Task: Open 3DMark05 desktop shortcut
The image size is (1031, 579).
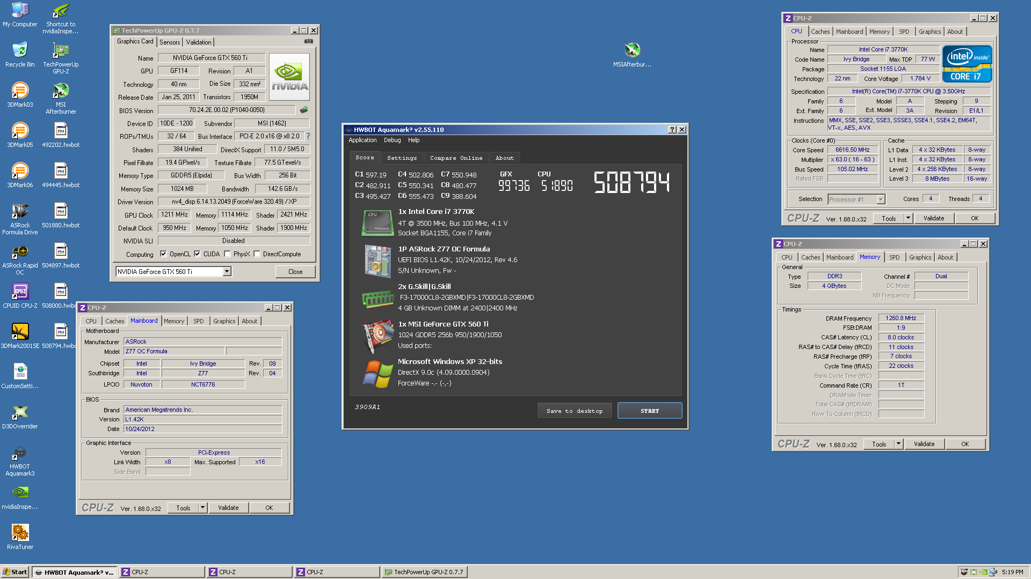Action: click(20, 135)
